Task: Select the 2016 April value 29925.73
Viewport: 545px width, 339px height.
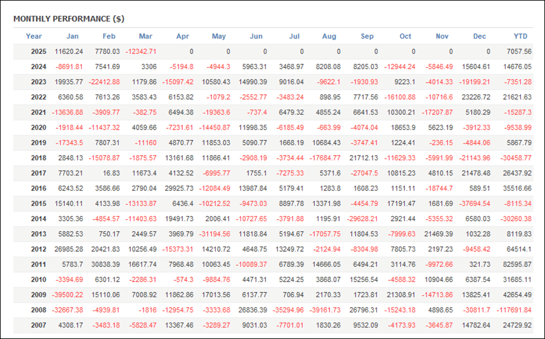Action: tap(179, 189)
